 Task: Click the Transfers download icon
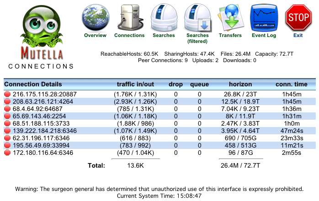point(230,17)
